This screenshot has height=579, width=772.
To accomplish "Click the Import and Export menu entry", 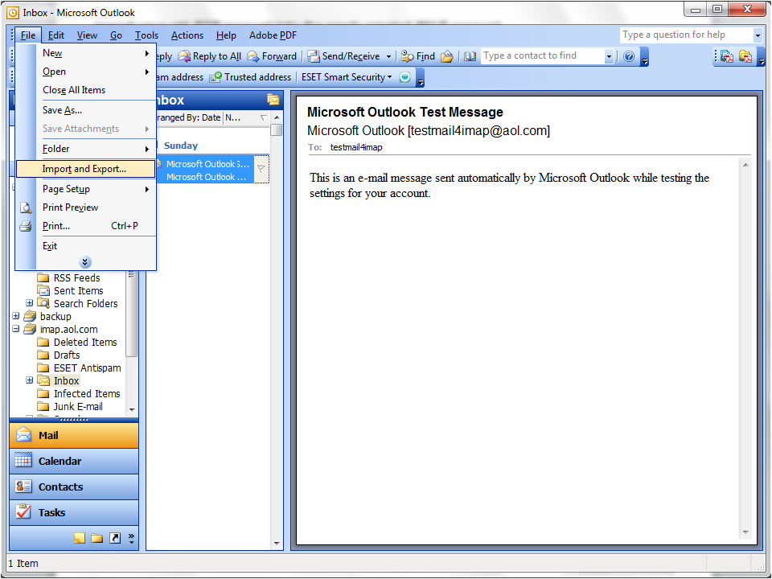I will (x=86, y=169).
